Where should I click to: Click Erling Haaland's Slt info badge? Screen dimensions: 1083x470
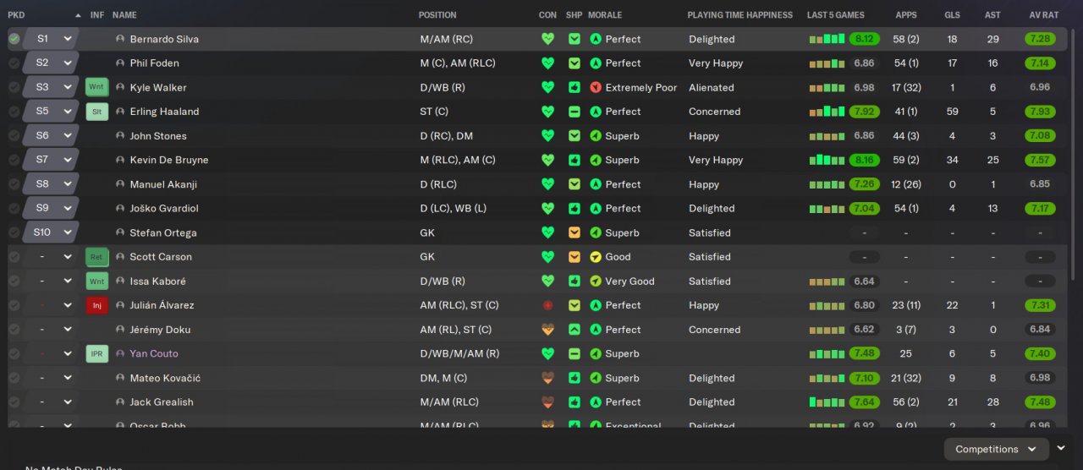[x=96, y=112]
